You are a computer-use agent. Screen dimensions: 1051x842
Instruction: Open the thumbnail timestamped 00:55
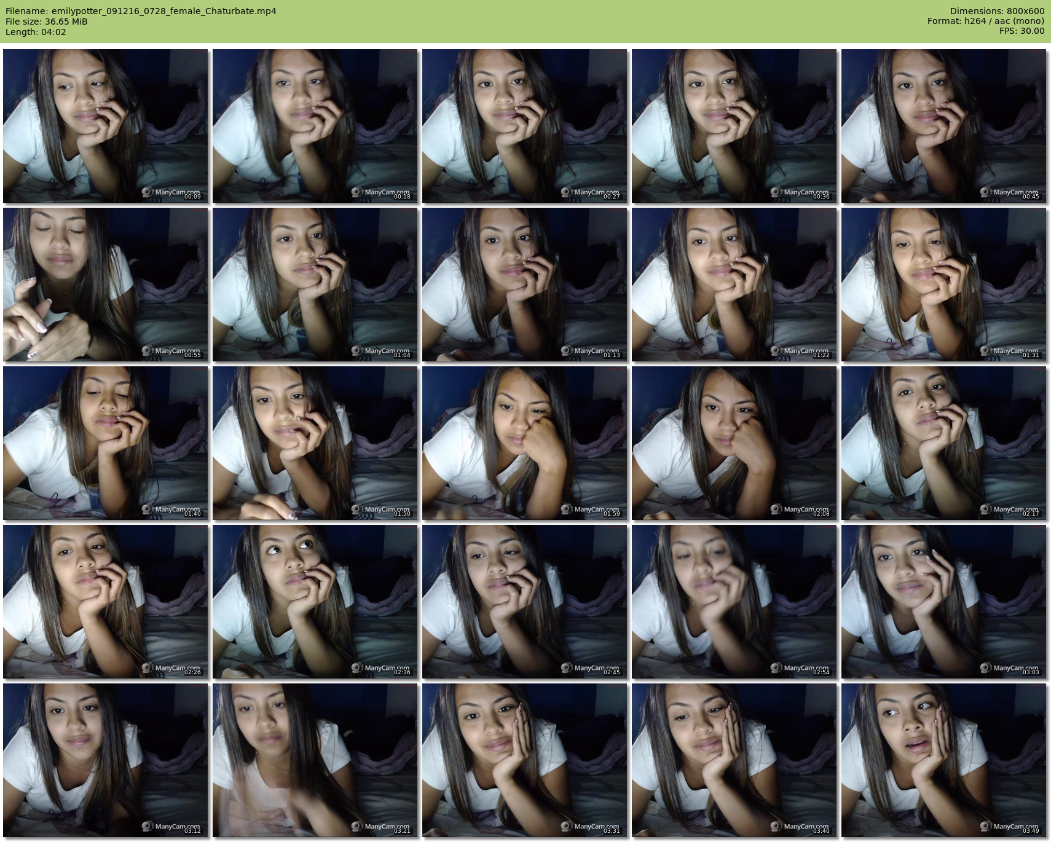[106, 285]
